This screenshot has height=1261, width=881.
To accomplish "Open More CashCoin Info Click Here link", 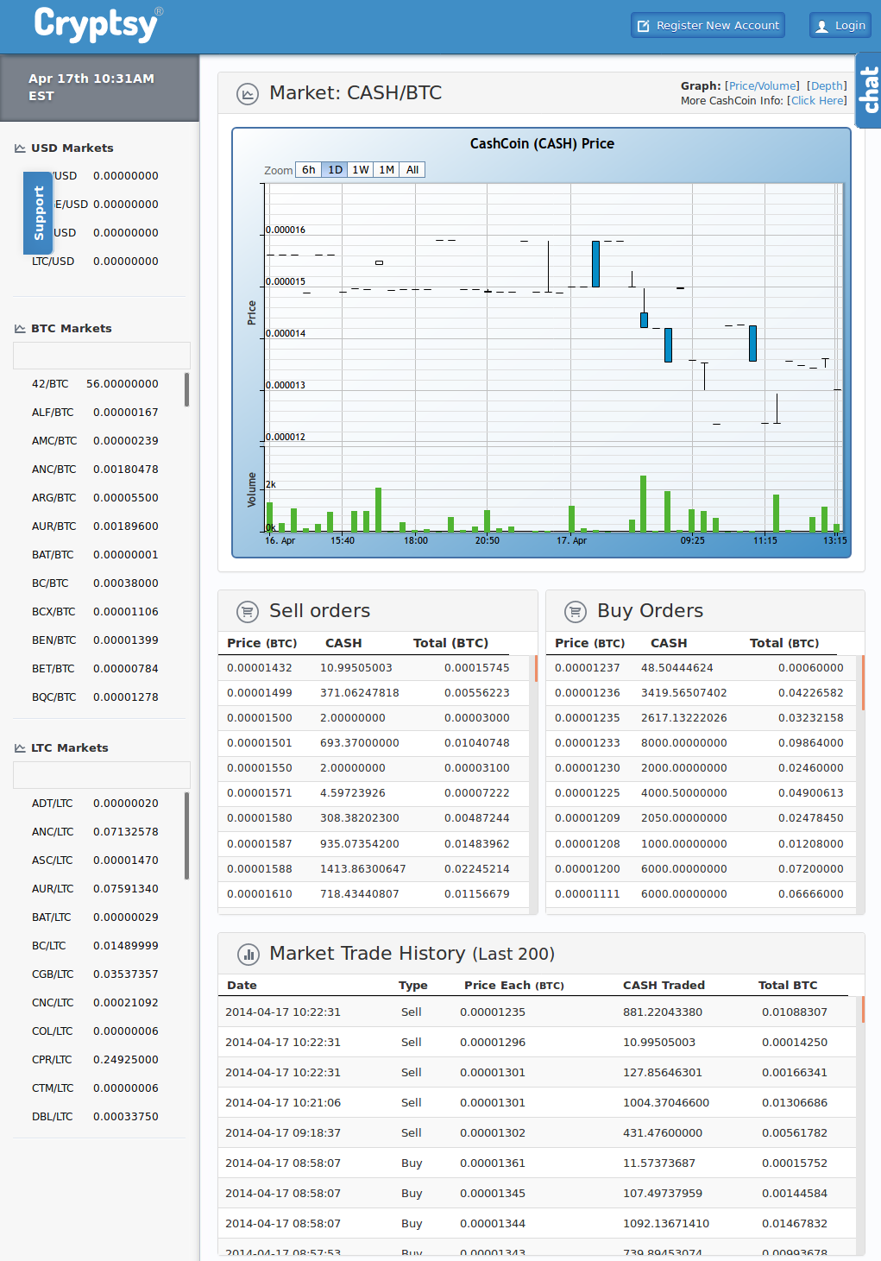I will (817, 101).
